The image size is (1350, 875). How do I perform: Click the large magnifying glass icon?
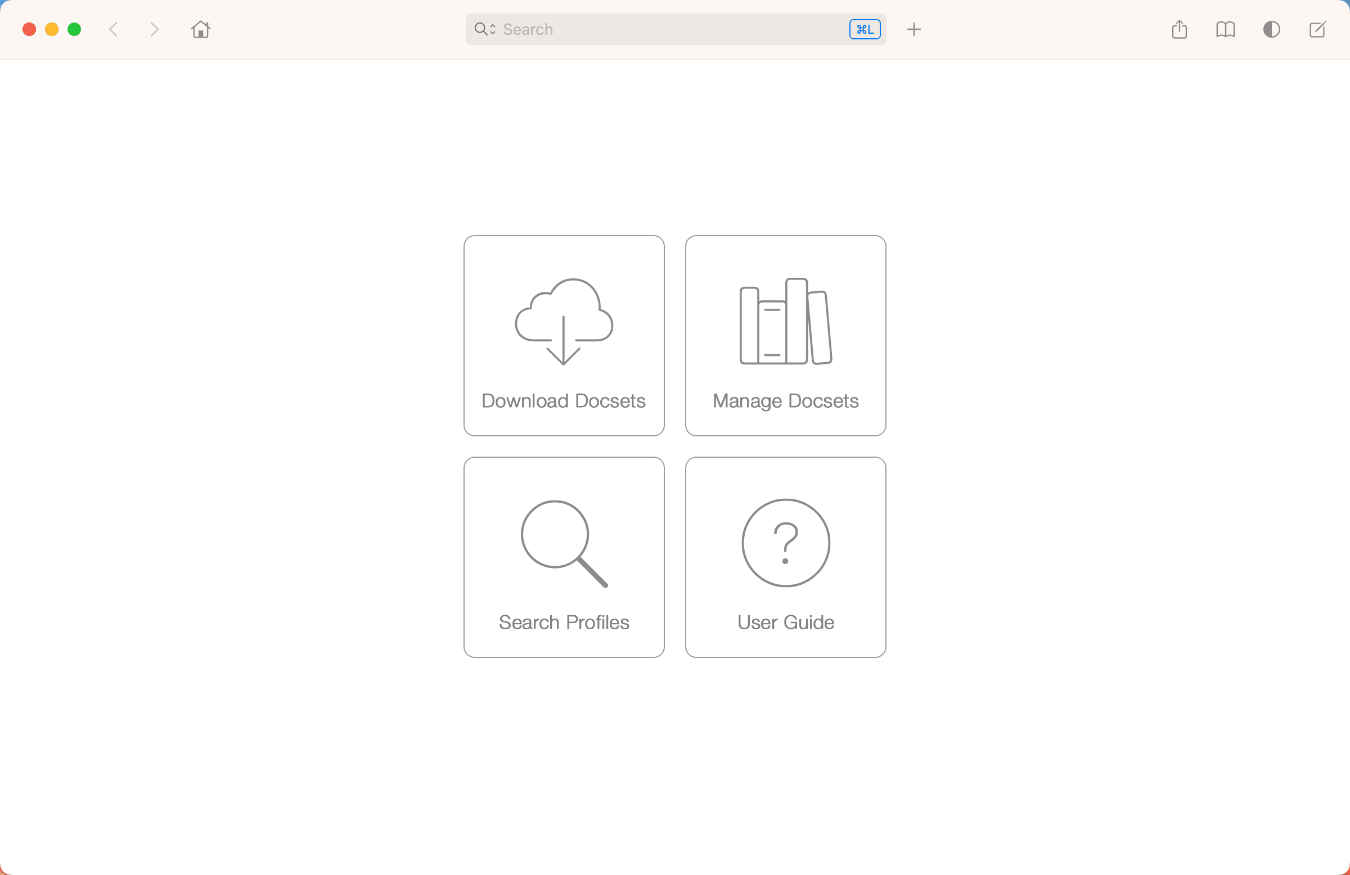pyautogui.click(x=564, y=543)
